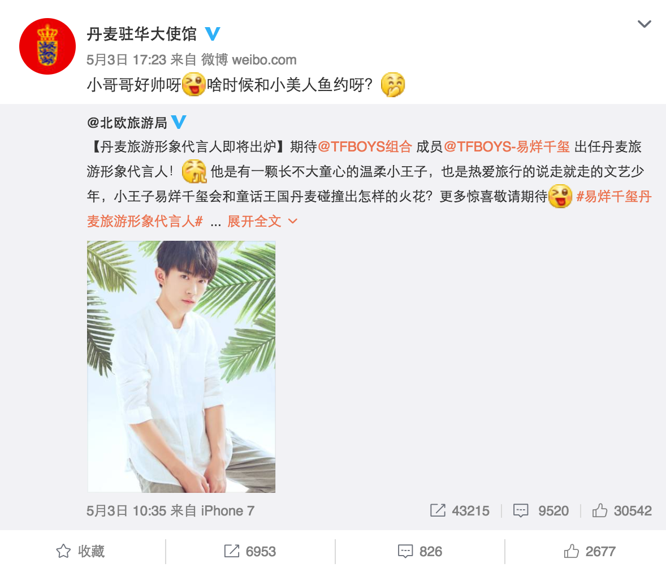The image size is (666, 572).
Task: Open the @北欧旅游局 account link
Action: tap(127, 123)
